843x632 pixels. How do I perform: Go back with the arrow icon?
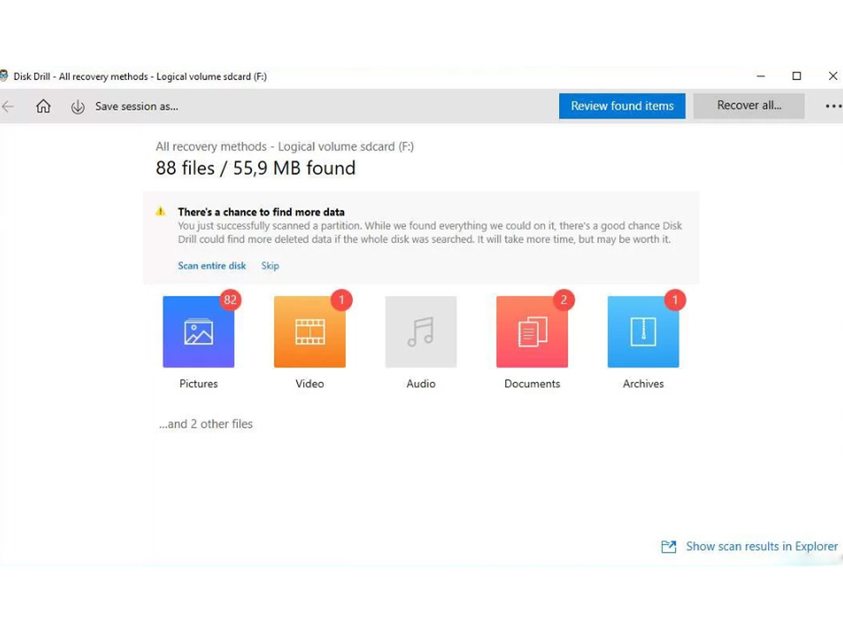[8, 106]
